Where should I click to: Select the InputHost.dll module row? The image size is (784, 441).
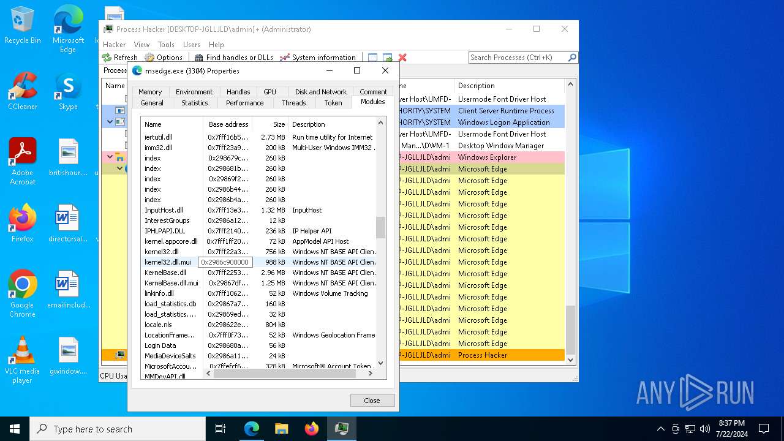(258, 210)
